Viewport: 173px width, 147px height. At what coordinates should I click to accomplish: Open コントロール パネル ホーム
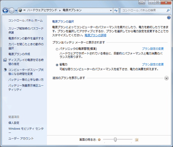(25, 20)
